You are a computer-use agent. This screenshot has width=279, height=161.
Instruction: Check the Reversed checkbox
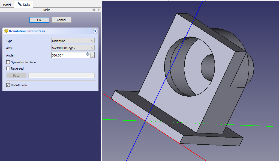tap(8, 68)
